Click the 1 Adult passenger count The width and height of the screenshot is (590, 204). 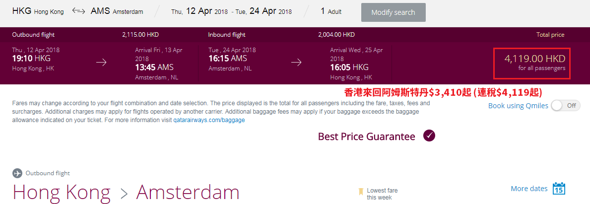(331, 11)
